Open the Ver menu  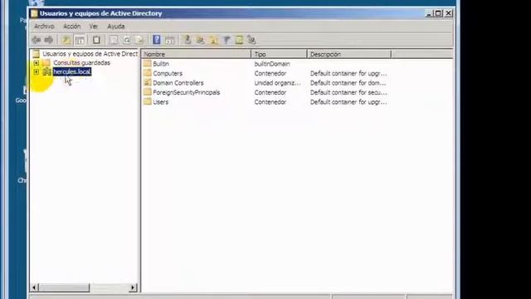tap(94, 26)
